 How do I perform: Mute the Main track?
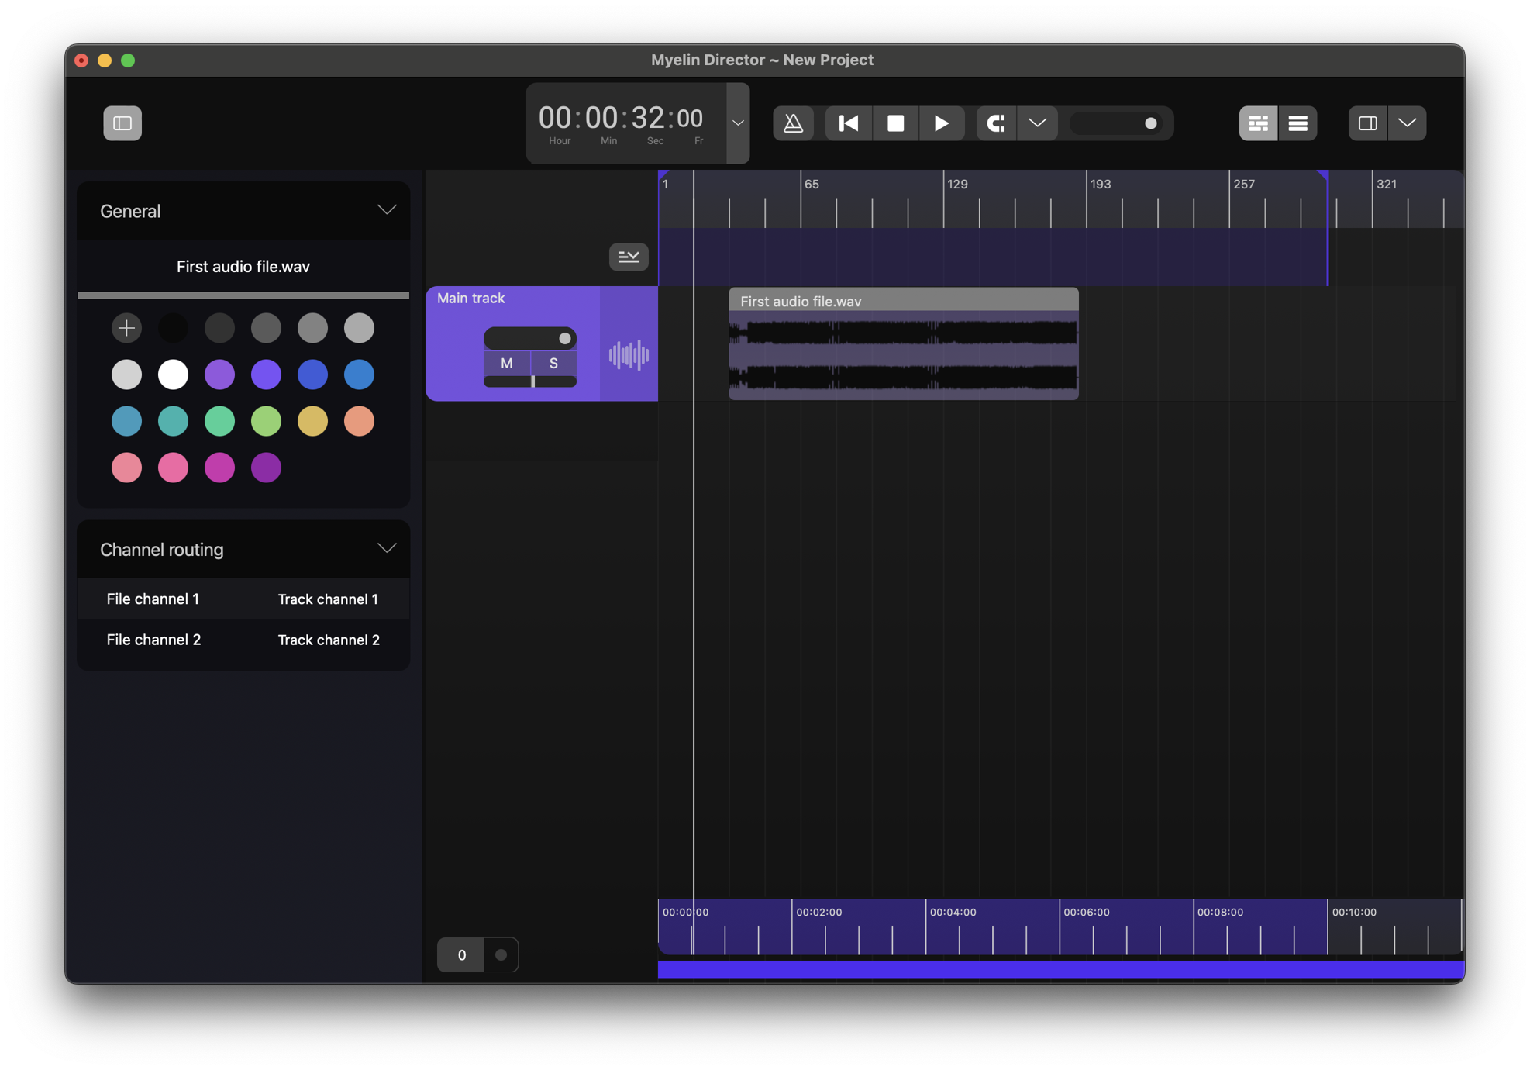click(507, 363)
